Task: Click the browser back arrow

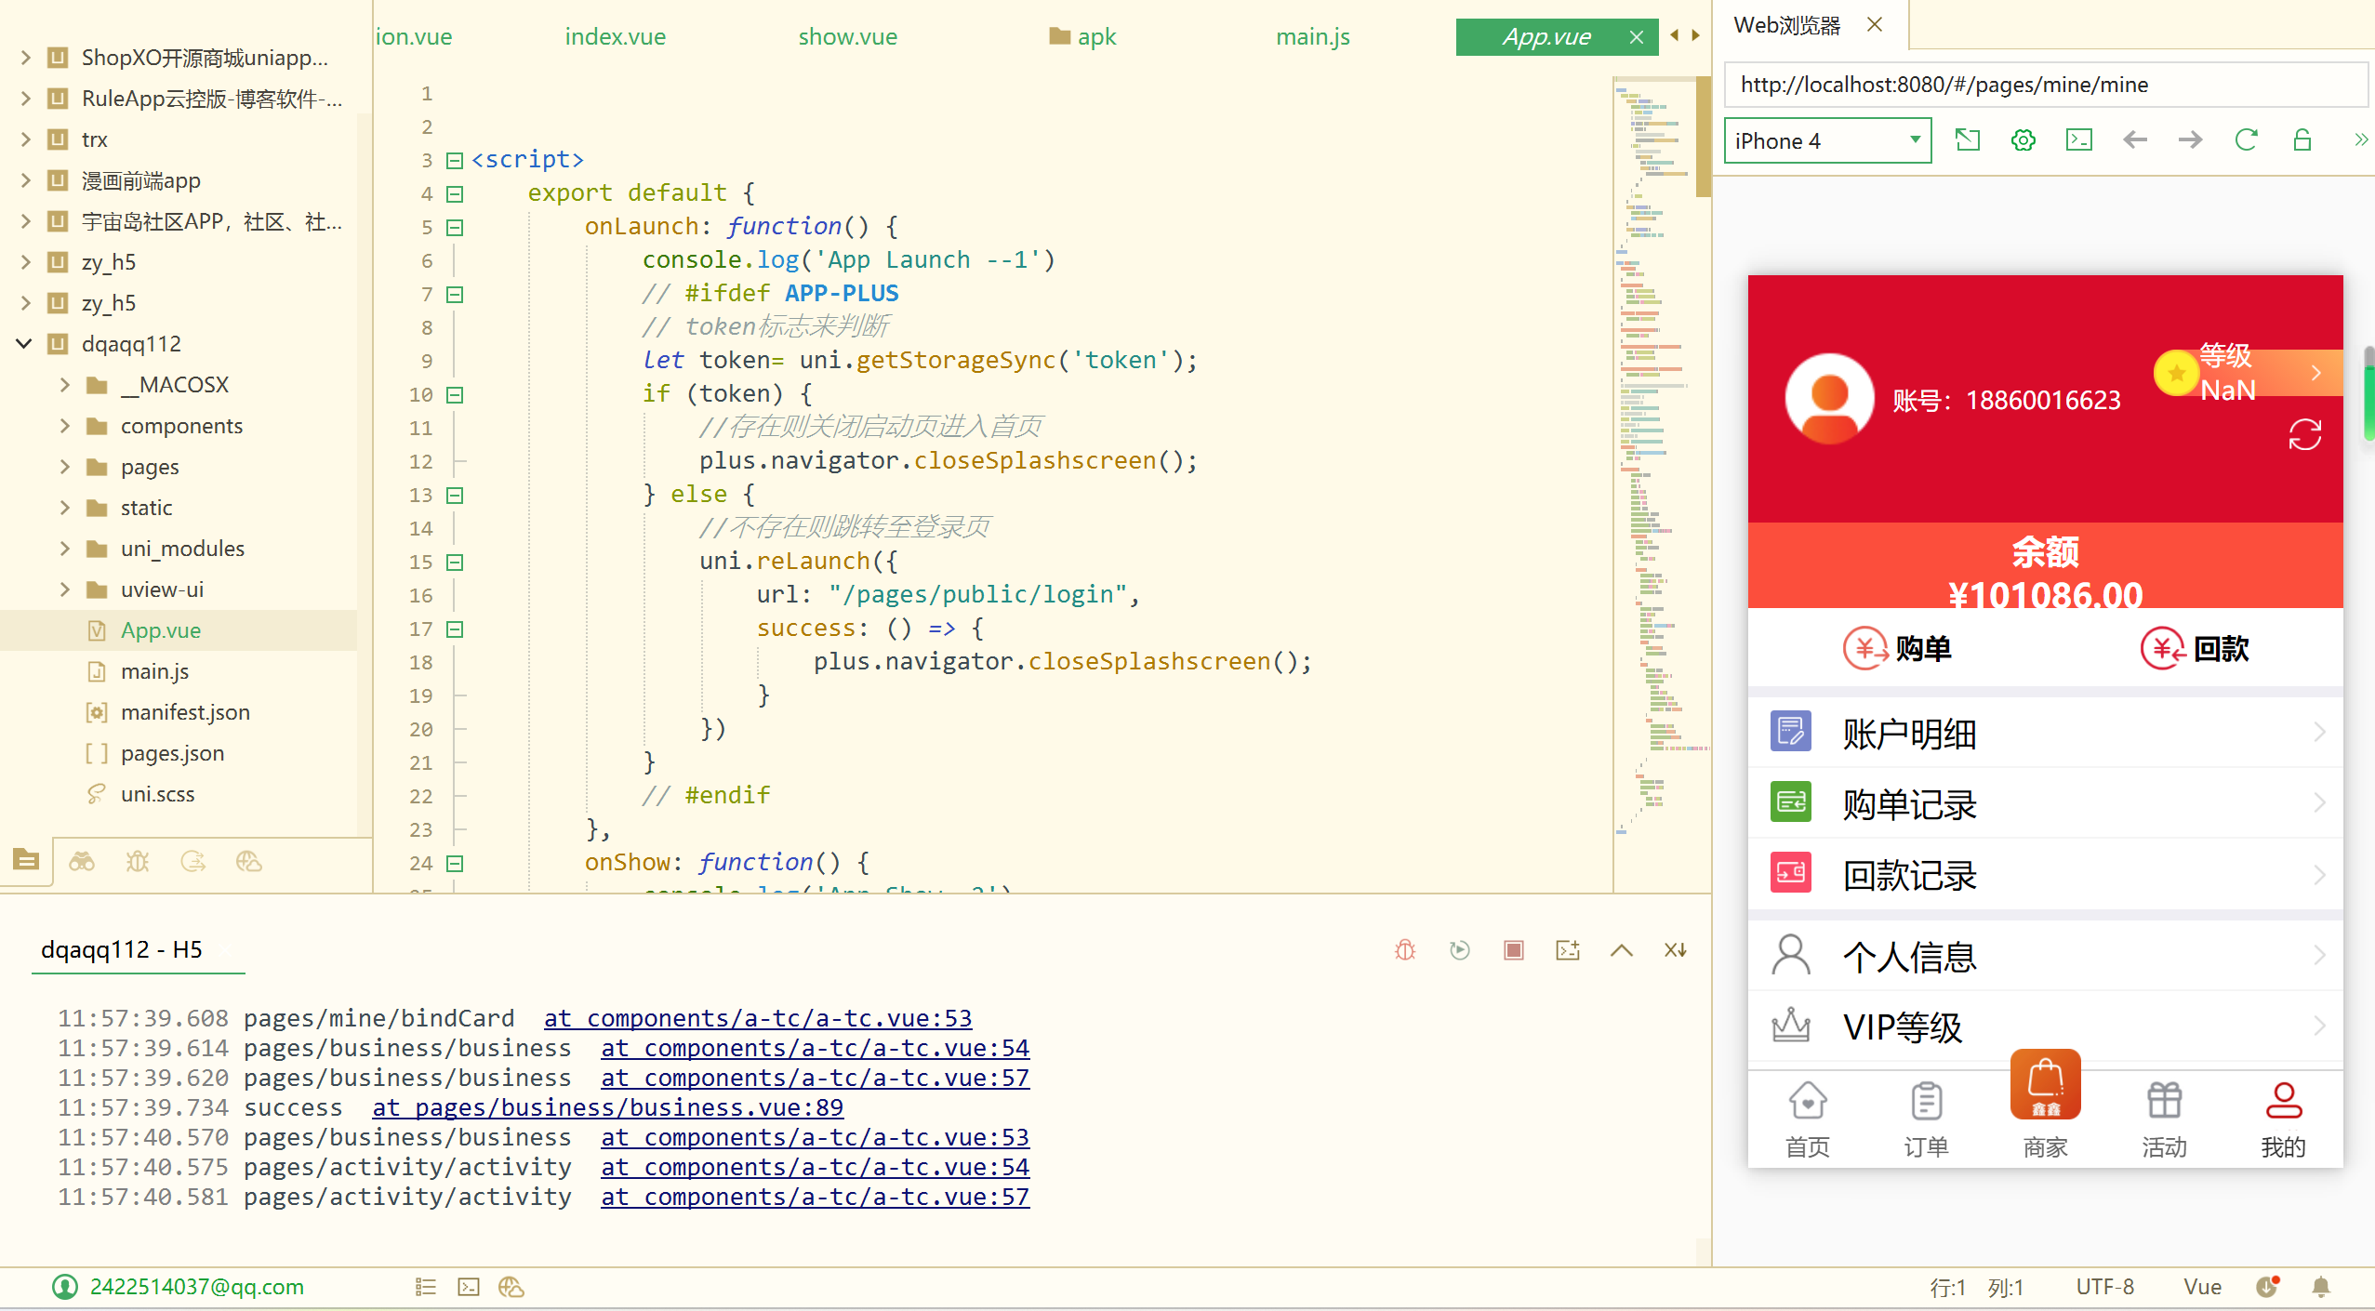Action: point(2135,140)
